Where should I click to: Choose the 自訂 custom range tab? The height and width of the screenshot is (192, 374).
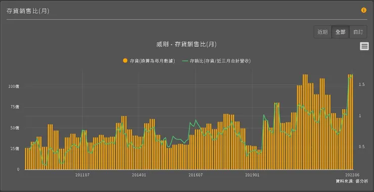click(x=358, y=32)
